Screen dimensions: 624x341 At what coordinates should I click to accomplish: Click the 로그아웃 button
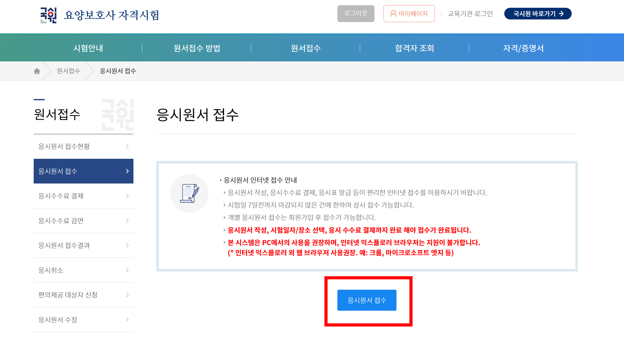click(x=356, y=13)
